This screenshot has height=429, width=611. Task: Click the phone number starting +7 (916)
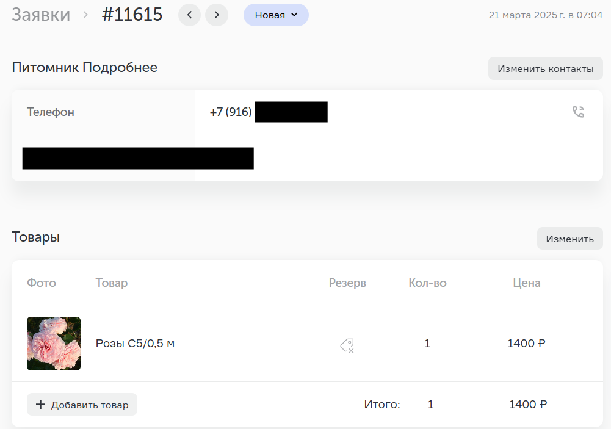click(x=231, y=112)
